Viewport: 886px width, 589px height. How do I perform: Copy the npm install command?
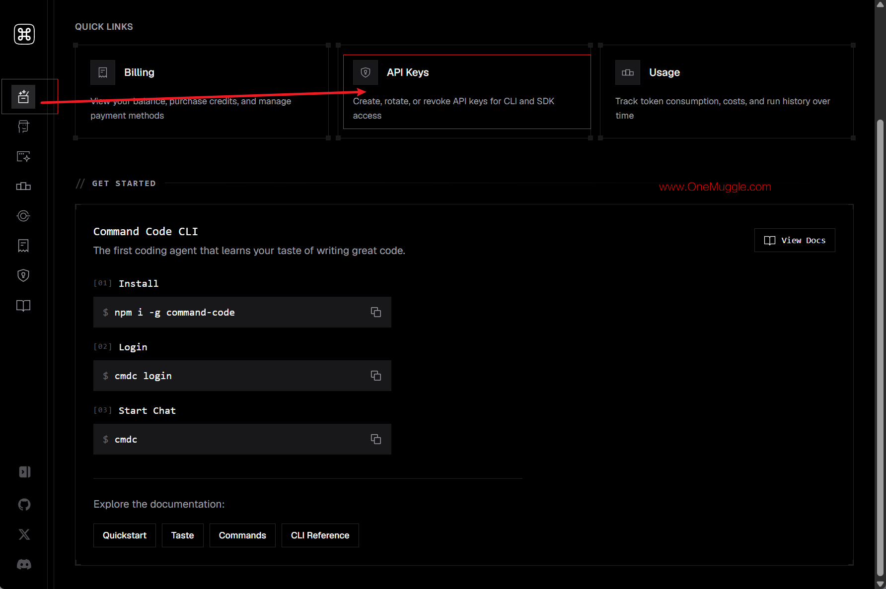[x=376, y=312]
